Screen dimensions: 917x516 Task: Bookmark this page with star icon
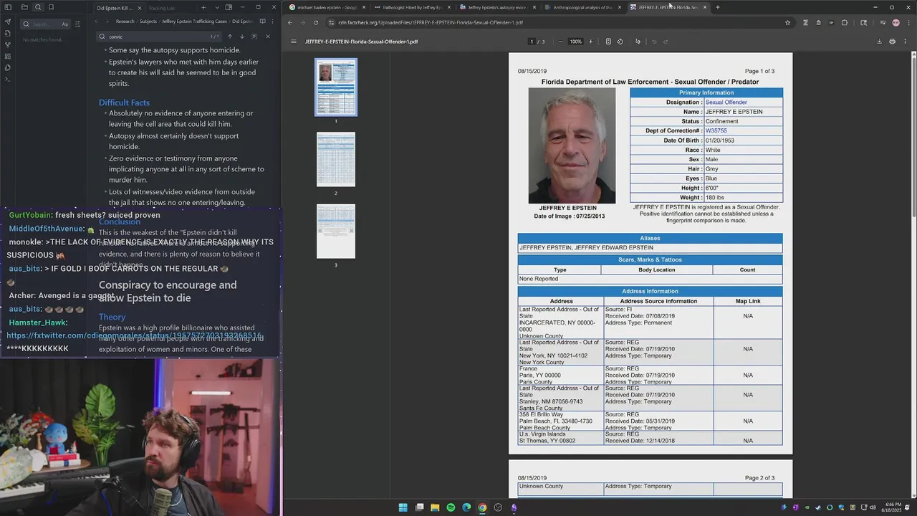(x=787, y=22)
